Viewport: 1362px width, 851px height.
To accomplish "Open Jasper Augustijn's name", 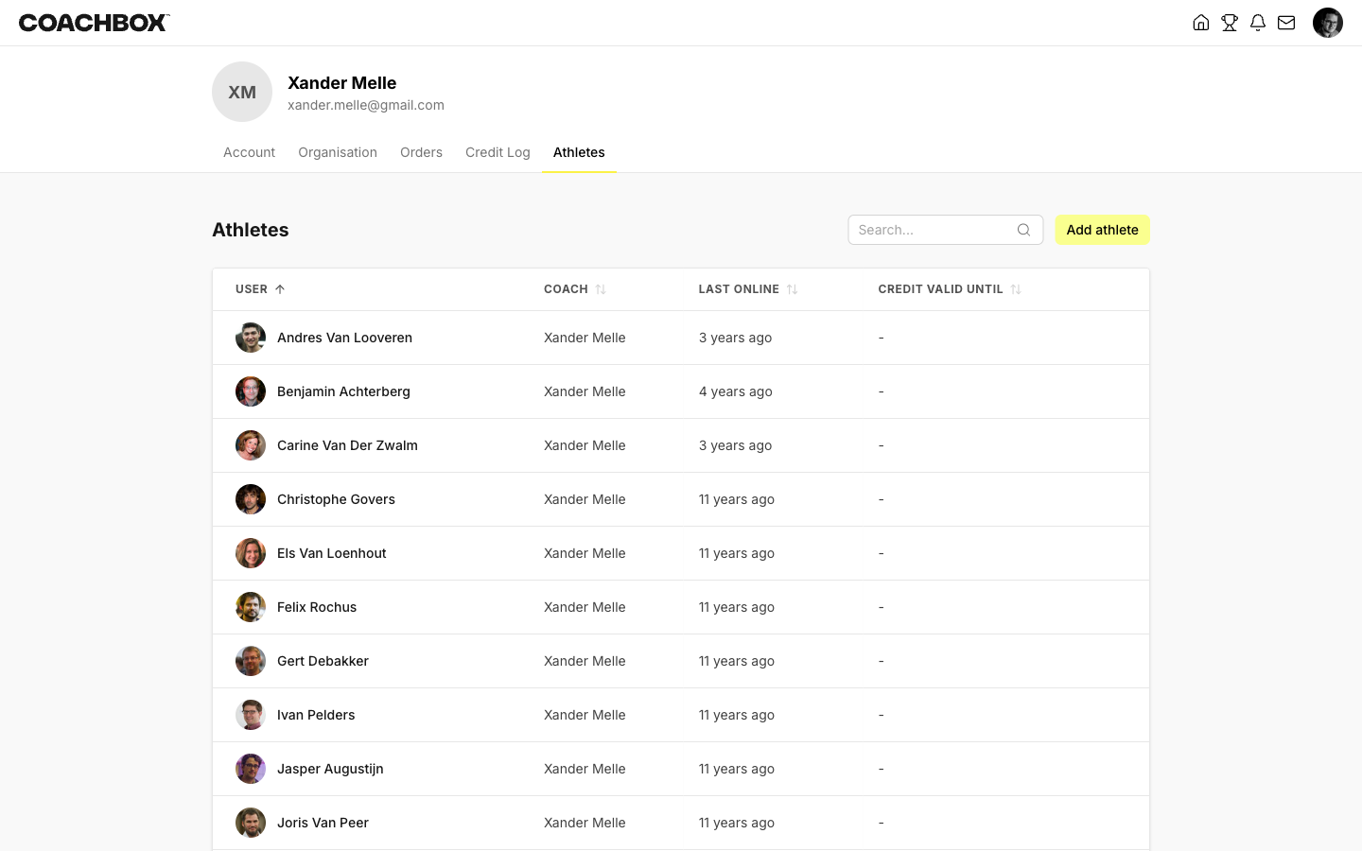I will pyautogui.click(x=330, y=769).
